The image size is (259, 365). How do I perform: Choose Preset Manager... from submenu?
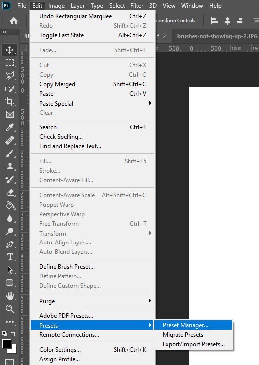pos(193,325)
